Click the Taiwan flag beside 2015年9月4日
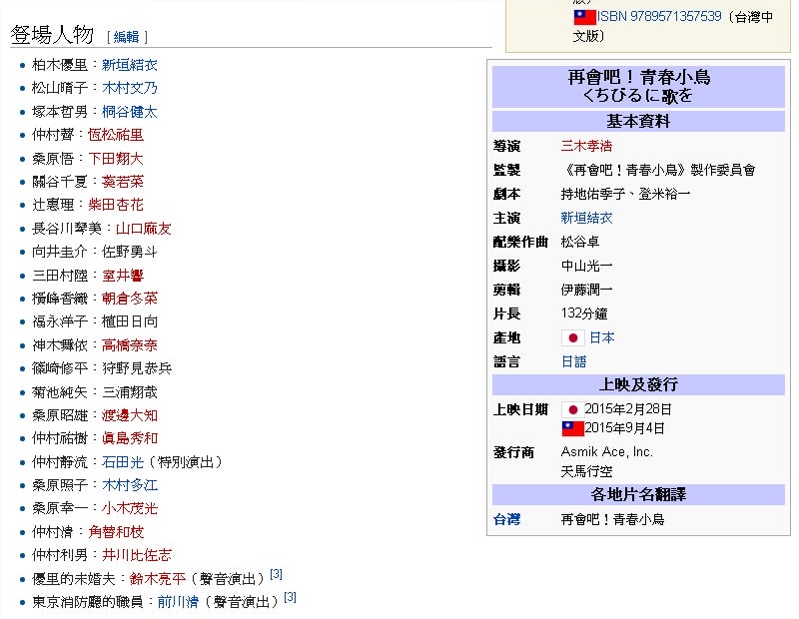The image size is (799, 619). click(x=572, y=428)
